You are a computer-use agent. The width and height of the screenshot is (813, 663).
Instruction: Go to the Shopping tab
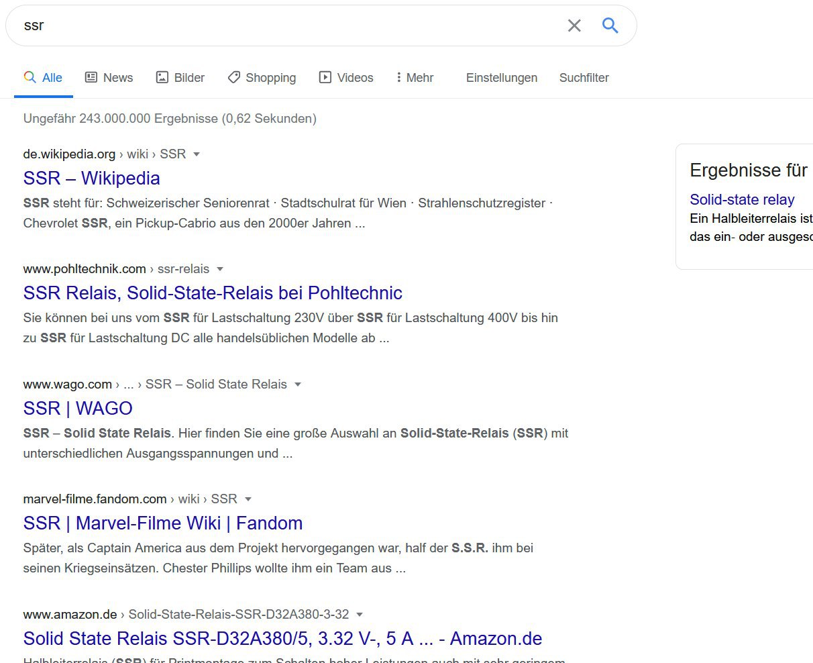262,78
